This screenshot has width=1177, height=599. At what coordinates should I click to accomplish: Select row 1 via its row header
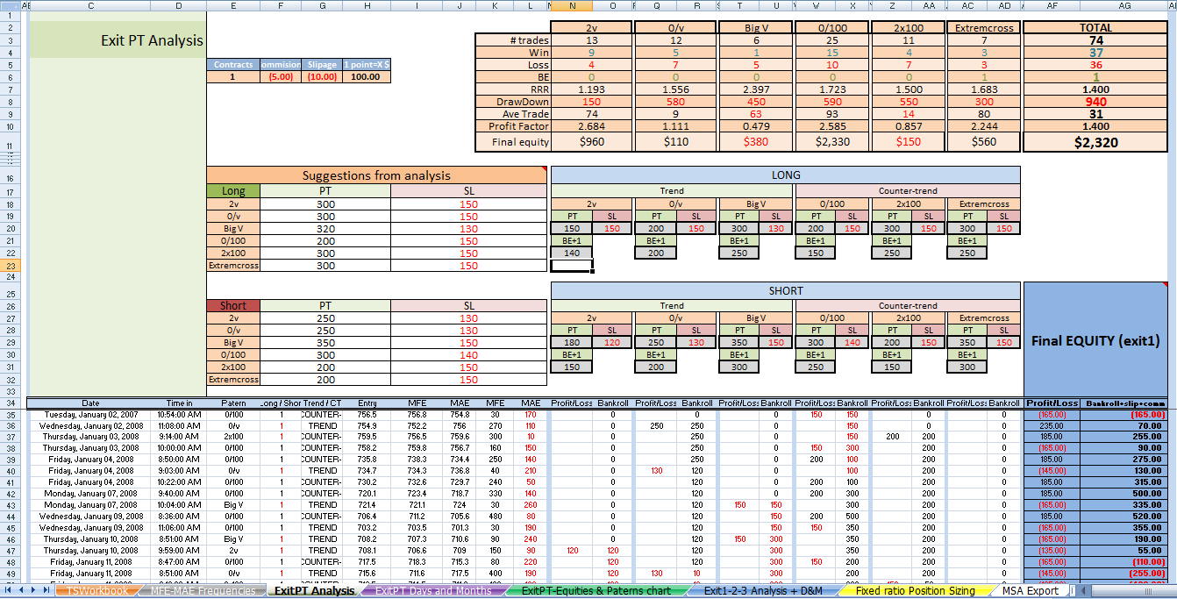[x=9, y=17]
